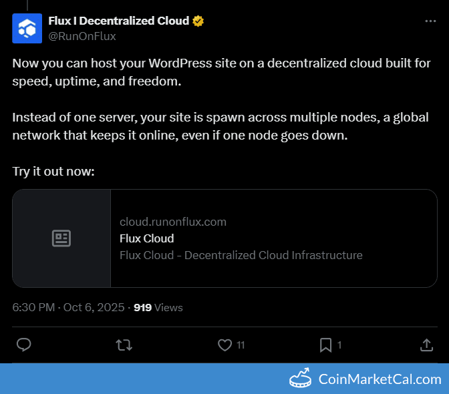Click the share upload icon
Screen dimensions: 449x394
pyautogui.click(x=426, y=345)
